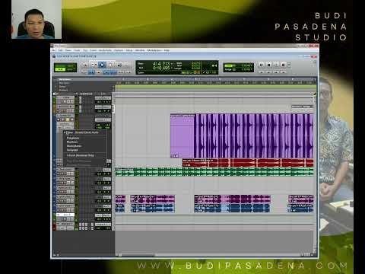Choose Monophonic elastic audio plugin
The height and width of the screenshot is (274, 365).
point(85,146)
